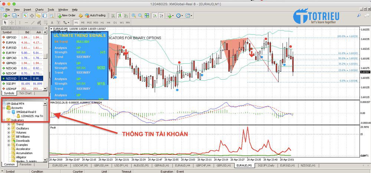
Task: Toggle the AutoTrading button
Action: tap(95, 16)
